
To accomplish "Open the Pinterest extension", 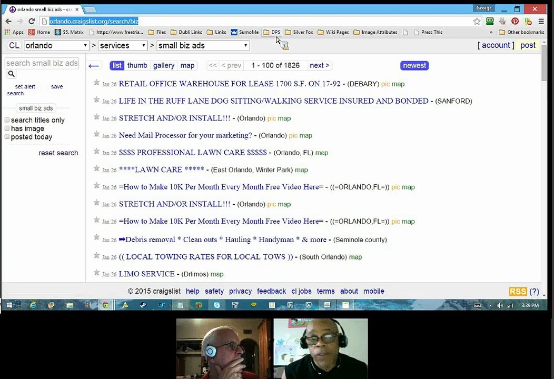I will 515,21.
